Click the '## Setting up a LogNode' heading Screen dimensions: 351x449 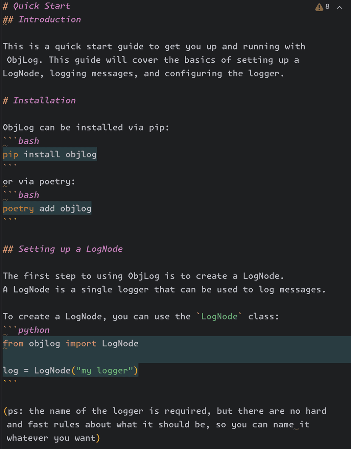(x=70, y=249)
